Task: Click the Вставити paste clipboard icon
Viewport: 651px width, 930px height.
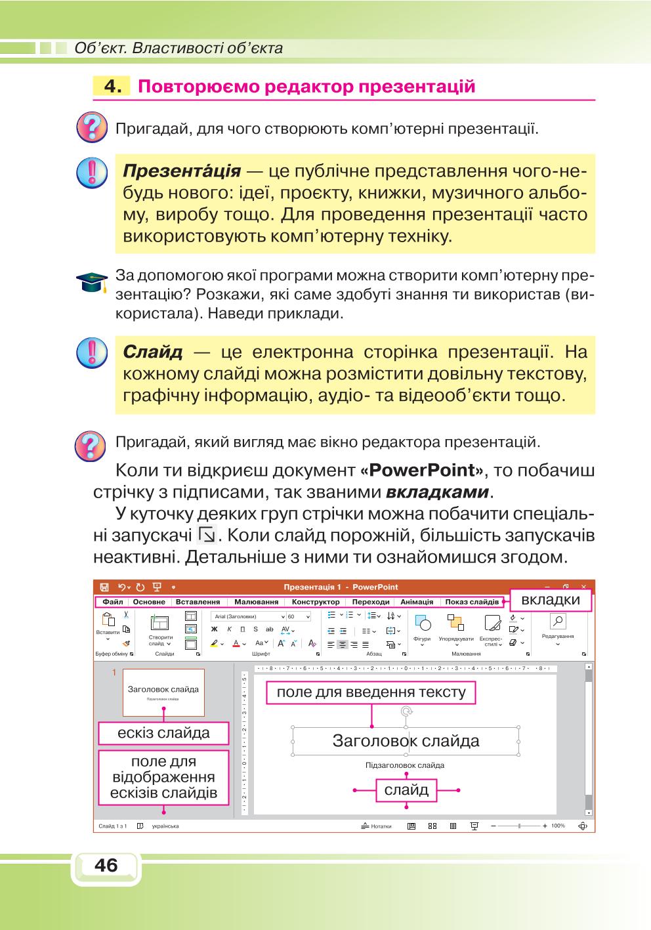Action: point(109,619)
